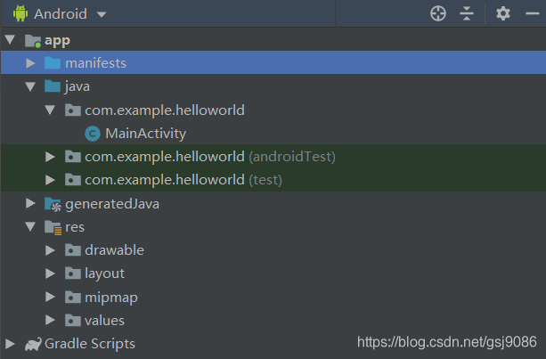Viewport: 546px width, 359px height.
Task: Select the mipmap label
Action: pyautogui.click(x=111, y=298)
